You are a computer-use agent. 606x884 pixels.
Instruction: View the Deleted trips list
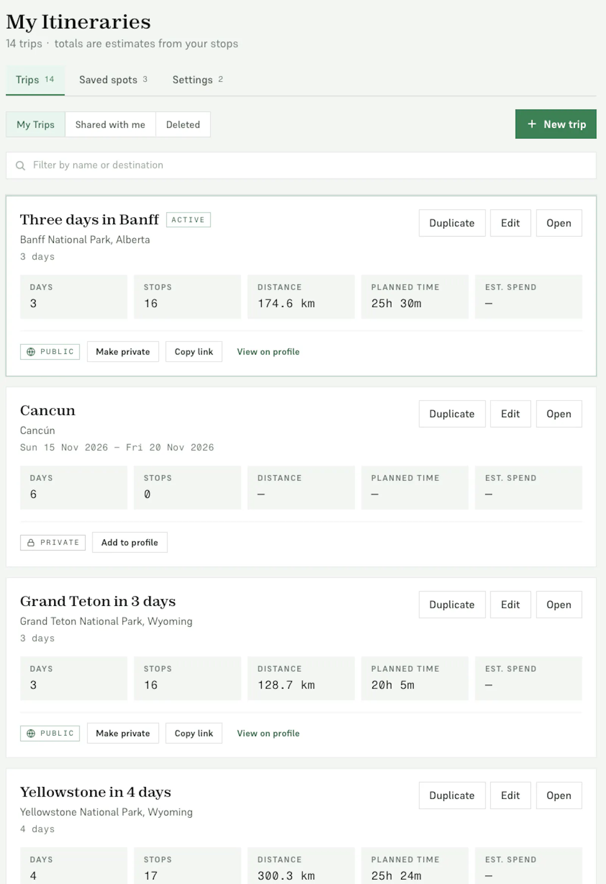click(x=183, y=124)
